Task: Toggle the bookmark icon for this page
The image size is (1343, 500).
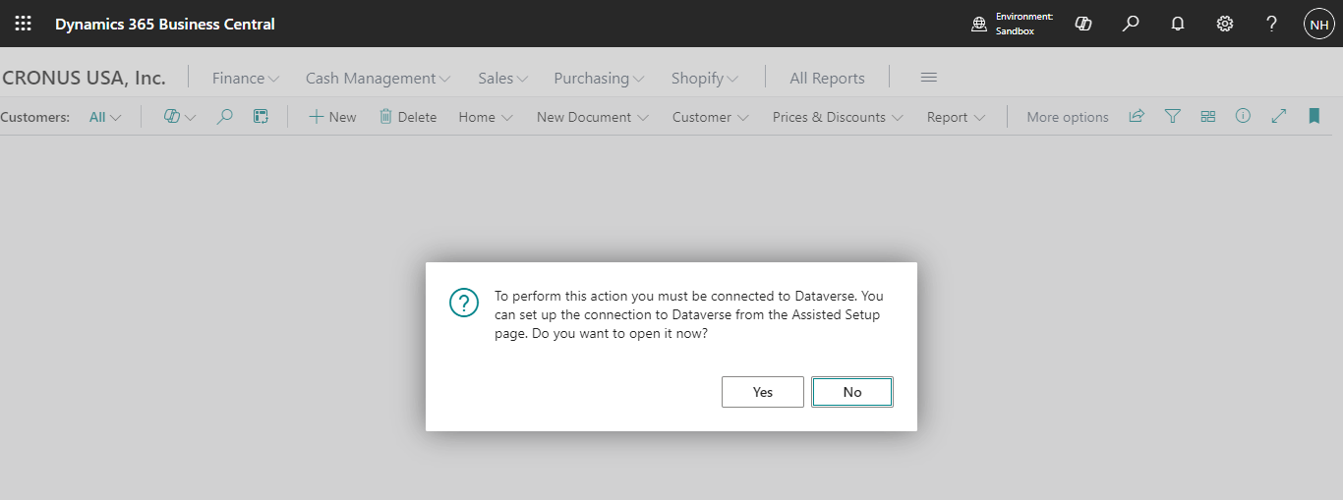Action: [1314, 117]
